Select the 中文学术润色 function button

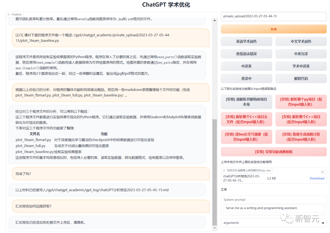tap(301, 41)
